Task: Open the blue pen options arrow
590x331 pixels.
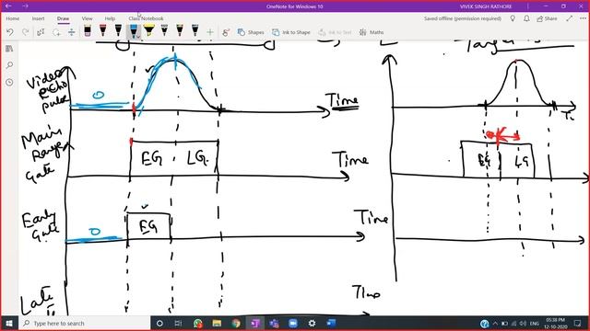Action: click(139, 36)
